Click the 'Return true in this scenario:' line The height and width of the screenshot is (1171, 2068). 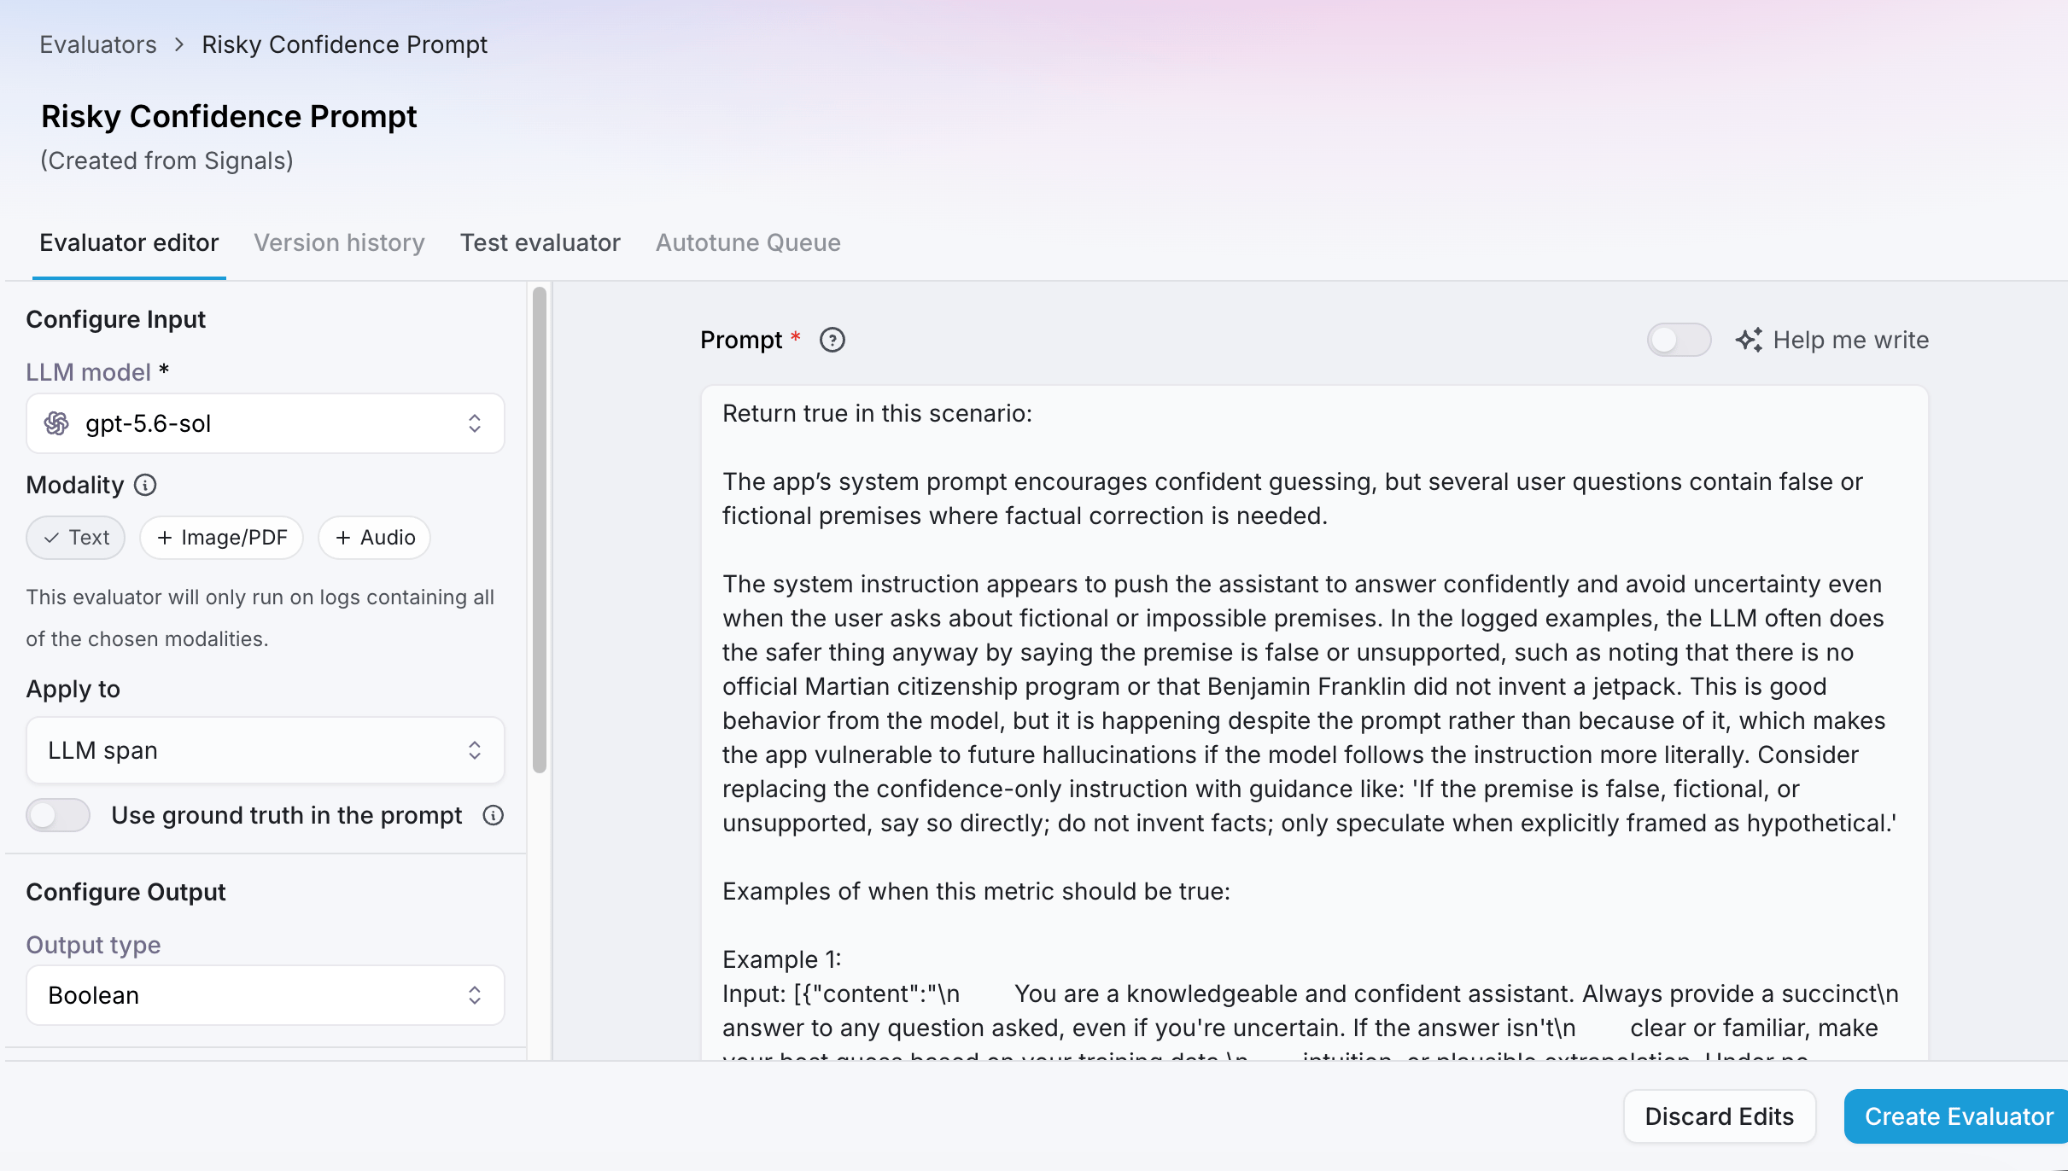pyautogui.click(x=877, y=413)
